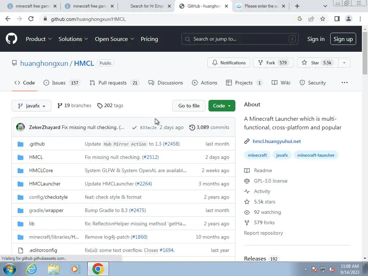The height and width of the screenshot is (276, 368).
Task: Show more repository tabs via the ellipsis
Action: pyautogui.click(x=345, y=83)
